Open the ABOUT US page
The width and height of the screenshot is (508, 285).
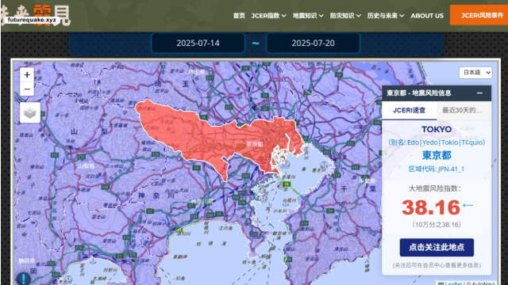427,16
